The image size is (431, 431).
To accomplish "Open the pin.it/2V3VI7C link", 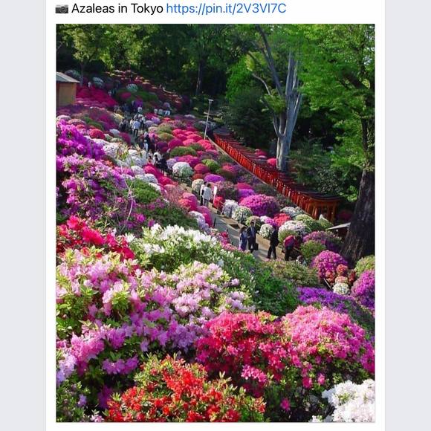I will point(226,8).
